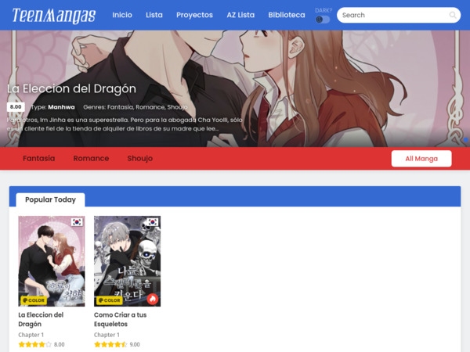
Task: Click banner slider pagination dot
Action: (466, 140)
